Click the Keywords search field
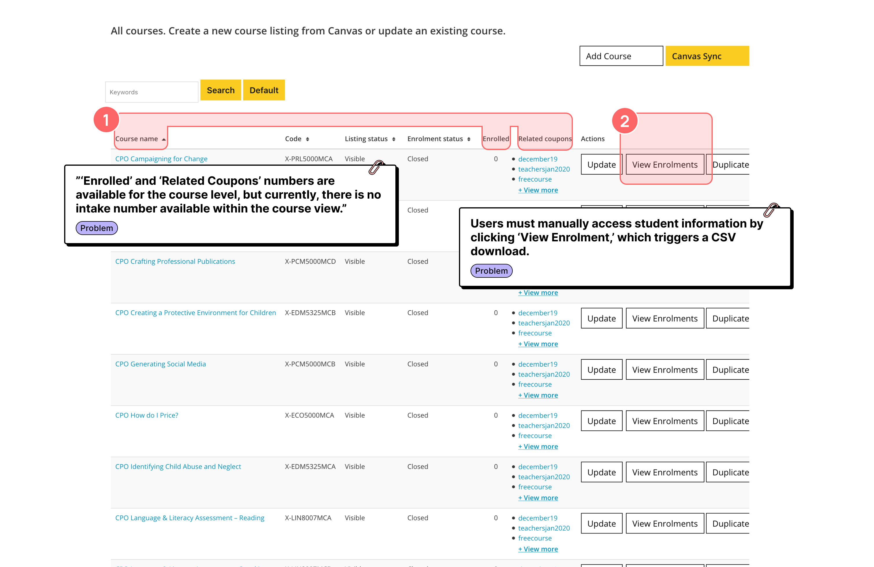Viewport: 874px width, 567px height. (x=152, y=92)
